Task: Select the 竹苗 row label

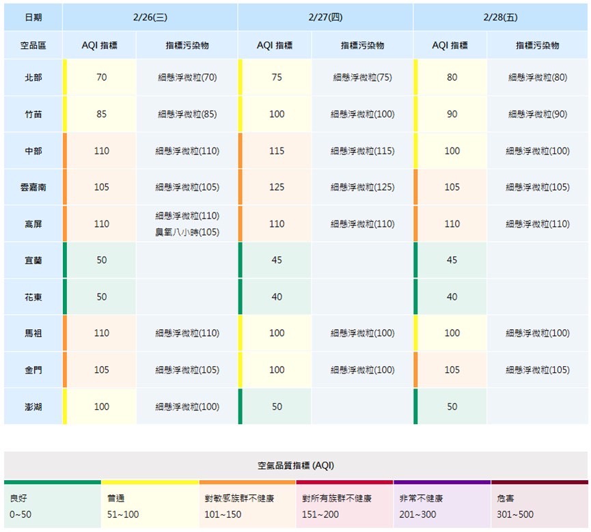Action: (x=33, y=114)
